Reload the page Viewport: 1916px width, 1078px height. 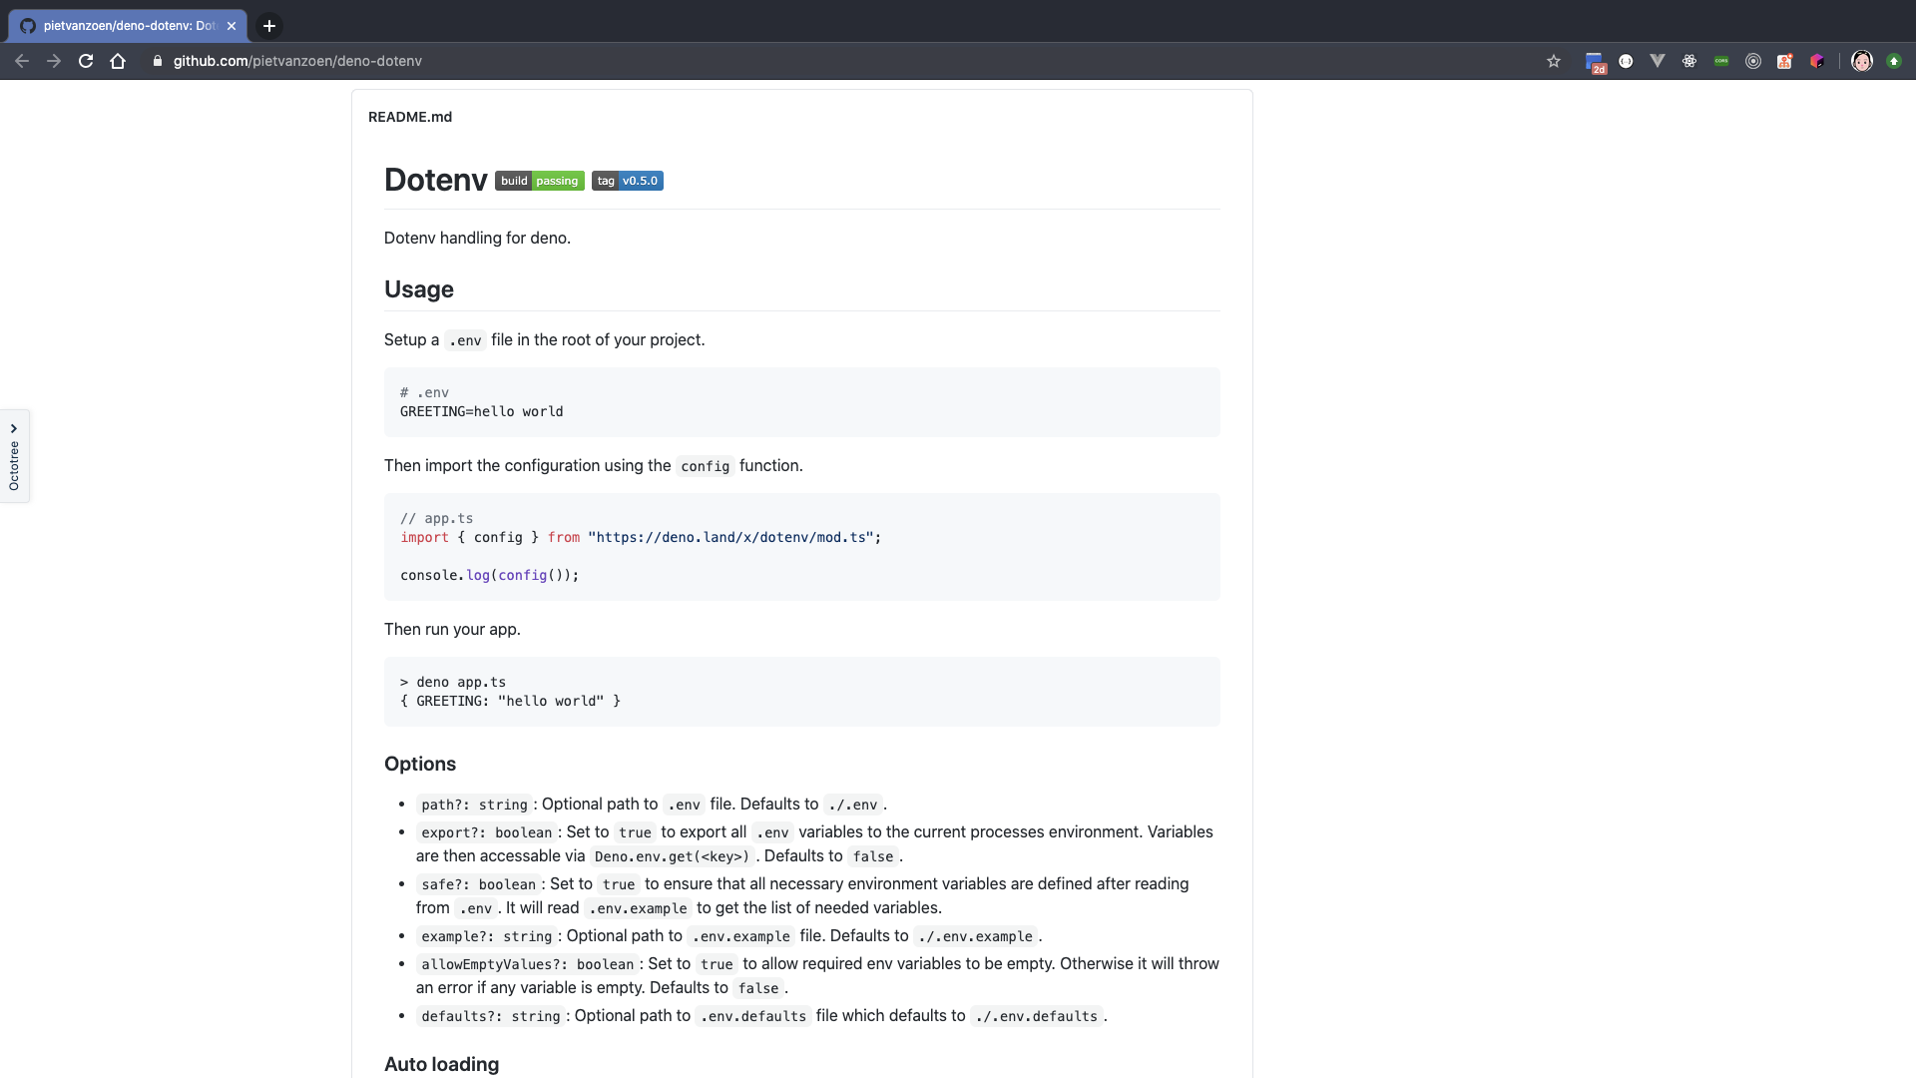pyautogui.click(x=86, y=61)
